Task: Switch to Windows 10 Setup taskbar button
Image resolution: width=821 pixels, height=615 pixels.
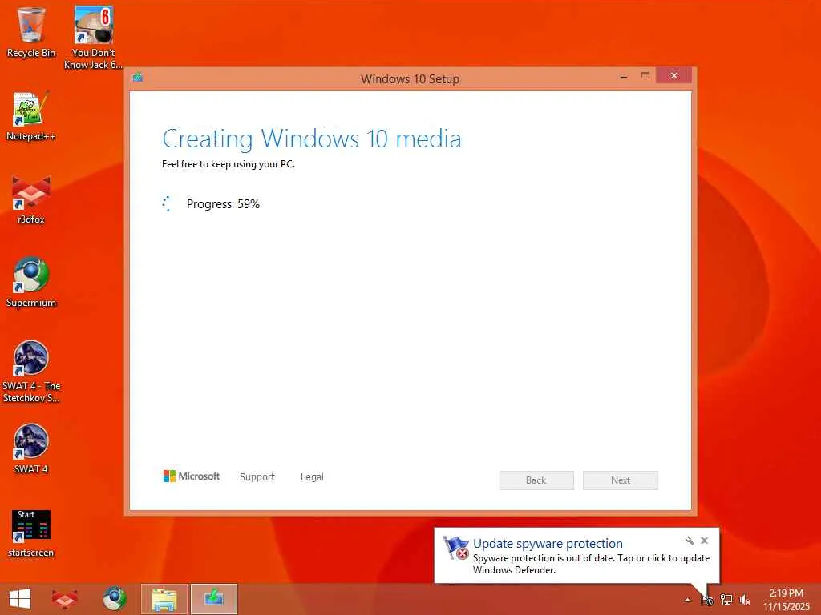Action: (214, 599)
